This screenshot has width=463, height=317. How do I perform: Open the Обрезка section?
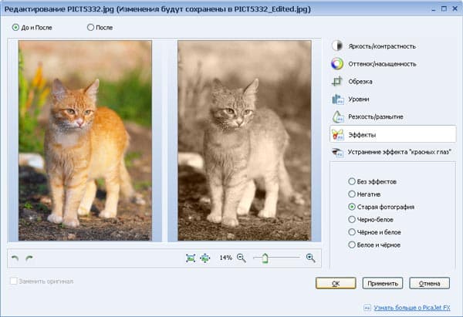tap(360, 82)
